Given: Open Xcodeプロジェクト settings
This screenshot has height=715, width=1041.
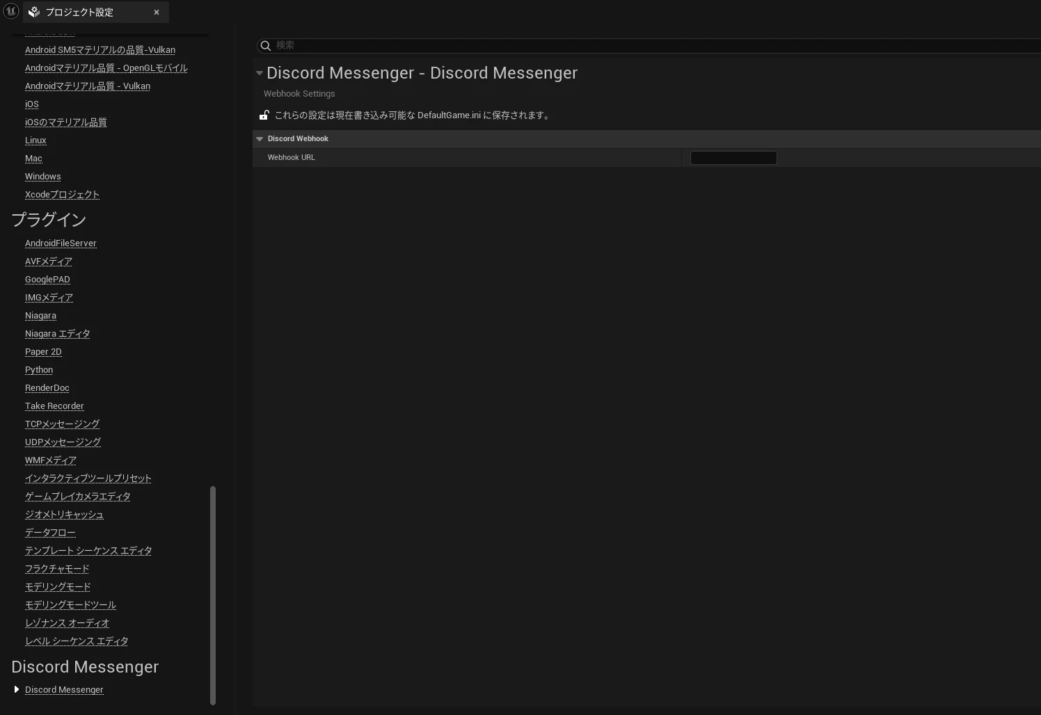Looking at the screenshot, I should point(62,195).
